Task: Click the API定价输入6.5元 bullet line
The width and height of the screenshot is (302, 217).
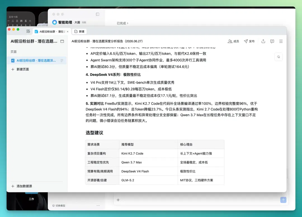Action: [x=148, y=53]
